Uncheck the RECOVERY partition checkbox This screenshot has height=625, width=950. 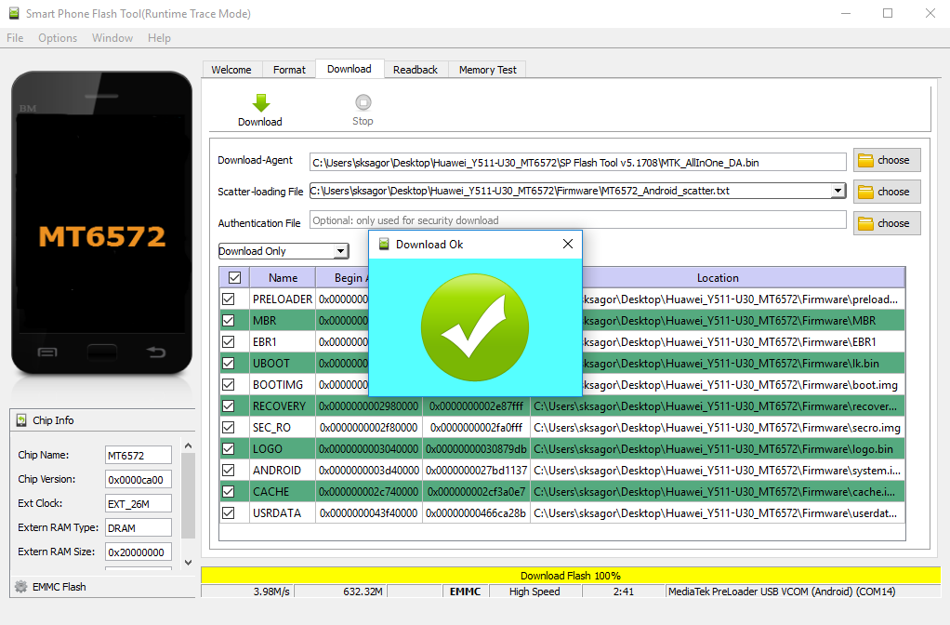point(229,406)
